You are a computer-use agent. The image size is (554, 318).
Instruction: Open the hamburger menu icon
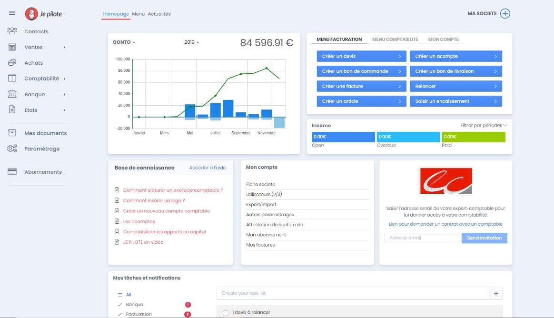click(x=12, y=13)
